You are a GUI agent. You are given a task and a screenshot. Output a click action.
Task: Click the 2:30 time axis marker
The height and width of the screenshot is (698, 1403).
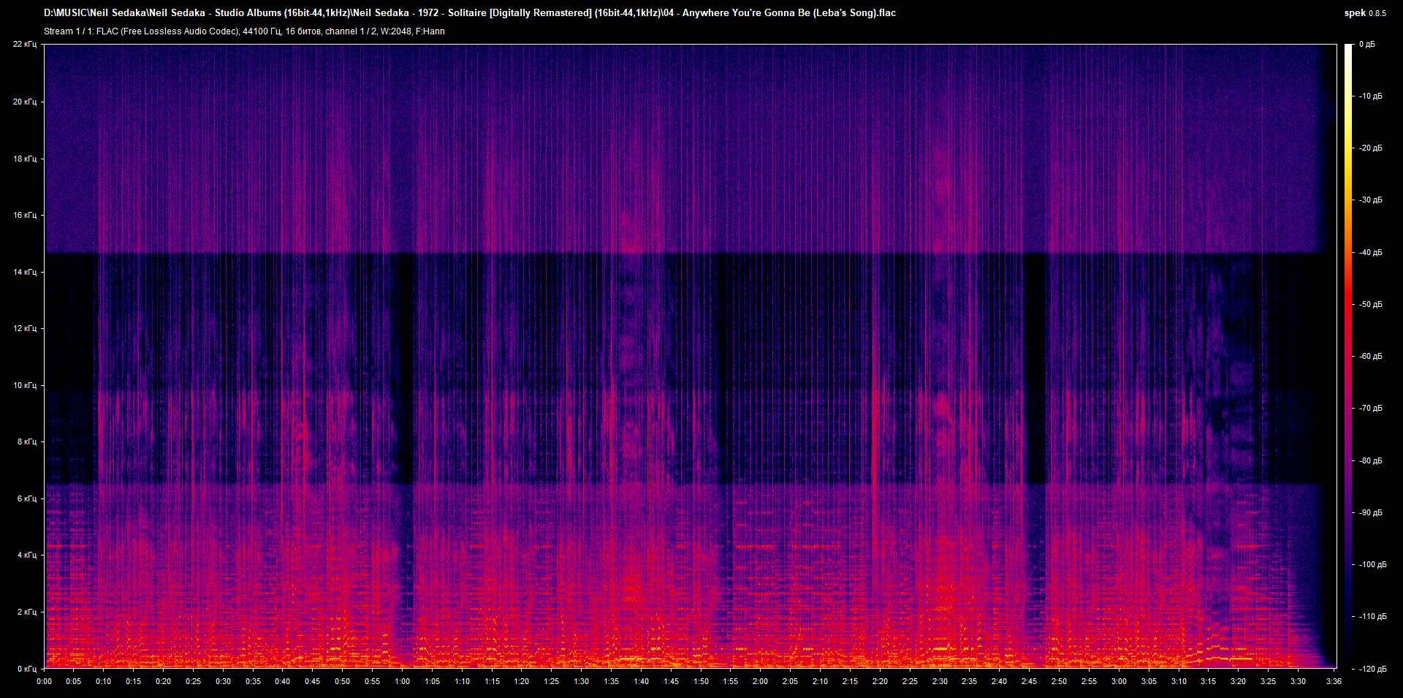pos(940,681)
